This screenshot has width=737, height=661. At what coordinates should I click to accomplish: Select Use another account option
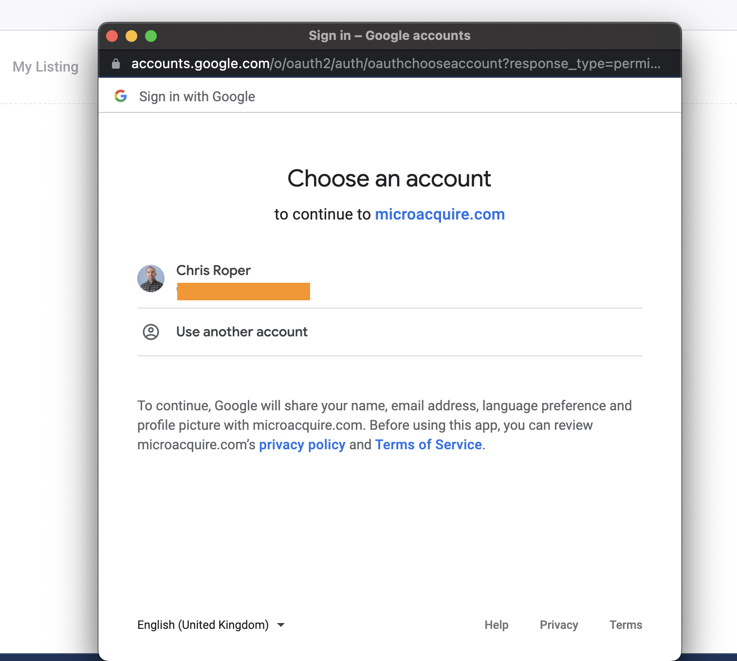(x=390, y=332)
